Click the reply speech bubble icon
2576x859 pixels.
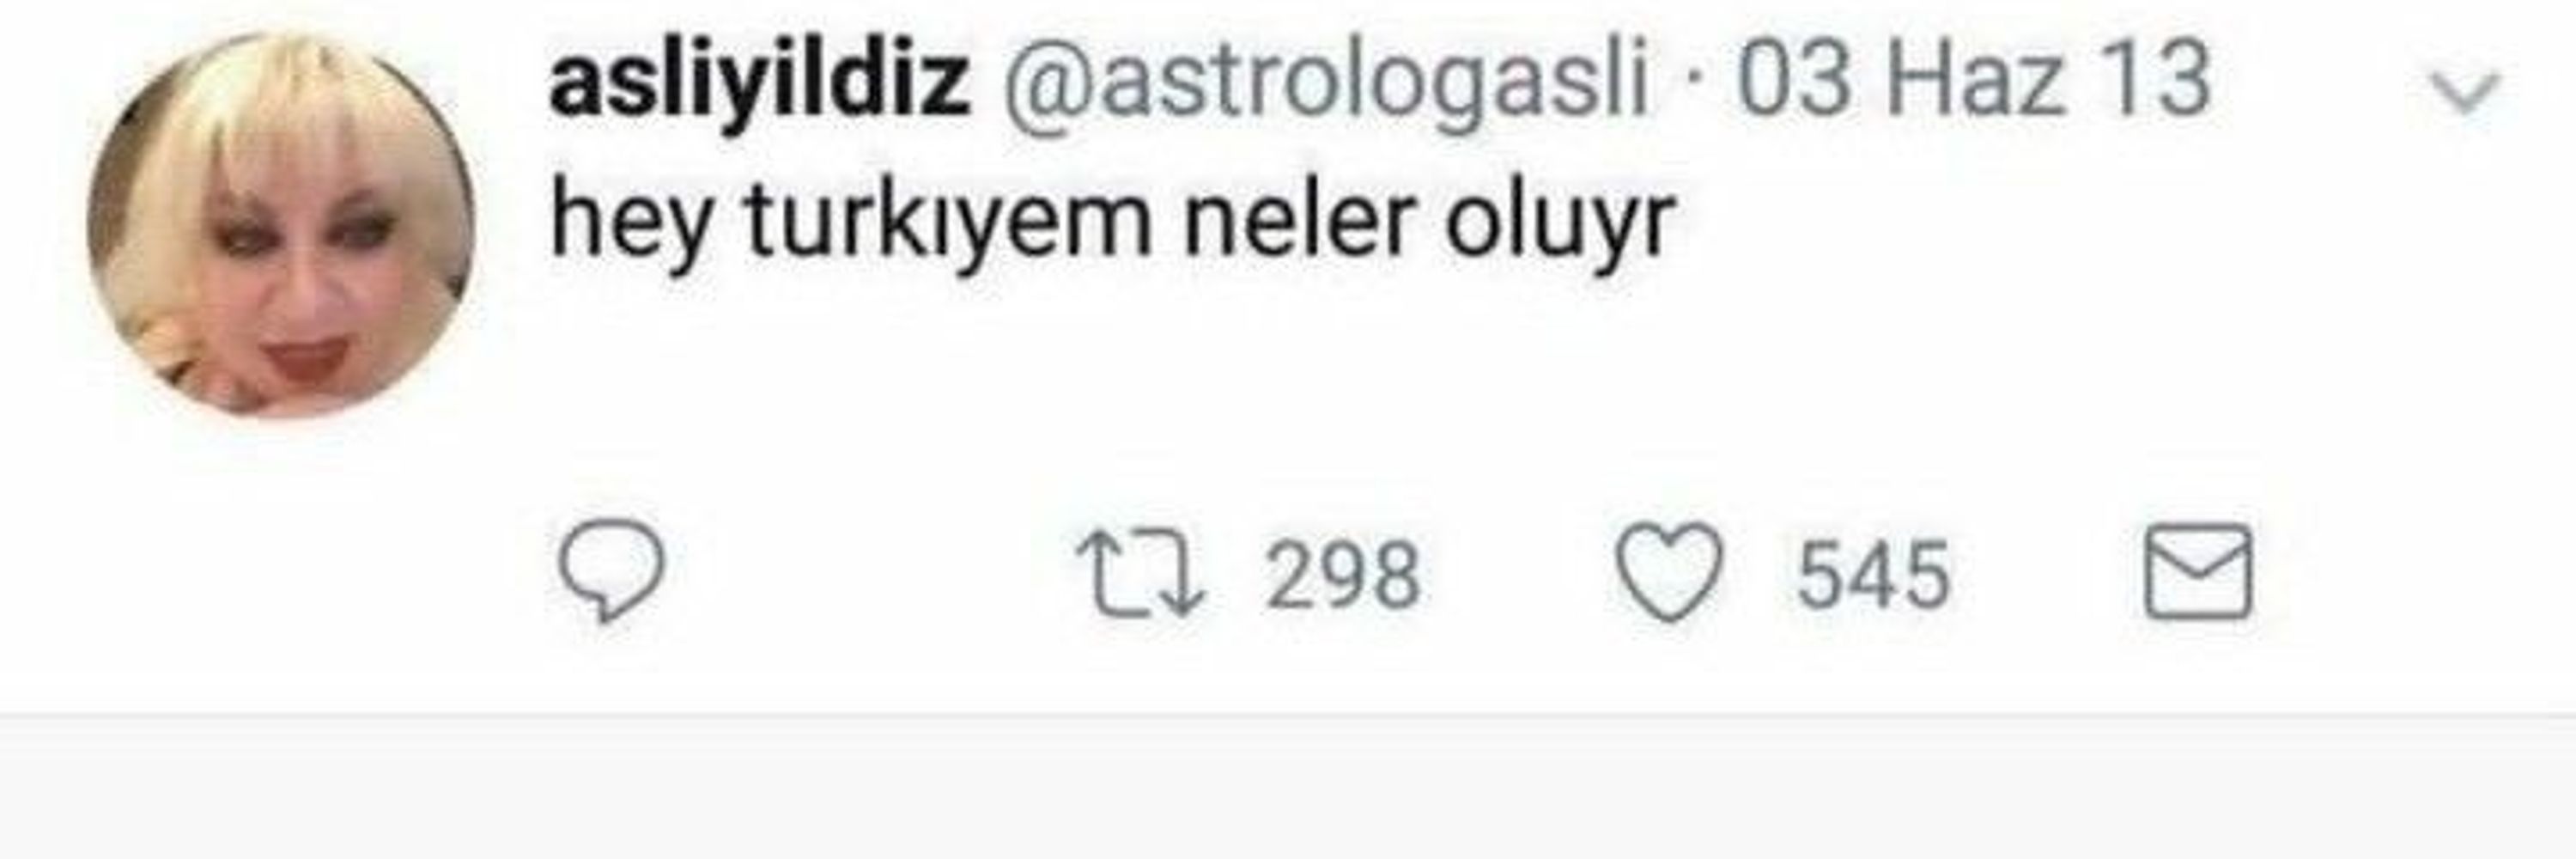click(x=611, y=572)
